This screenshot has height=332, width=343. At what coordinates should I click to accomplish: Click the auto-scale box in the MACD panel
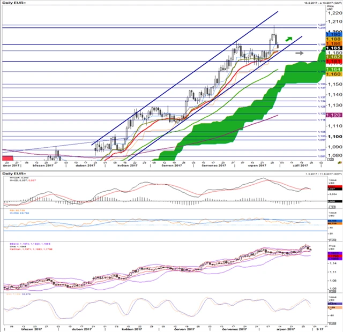pos(332,207)
